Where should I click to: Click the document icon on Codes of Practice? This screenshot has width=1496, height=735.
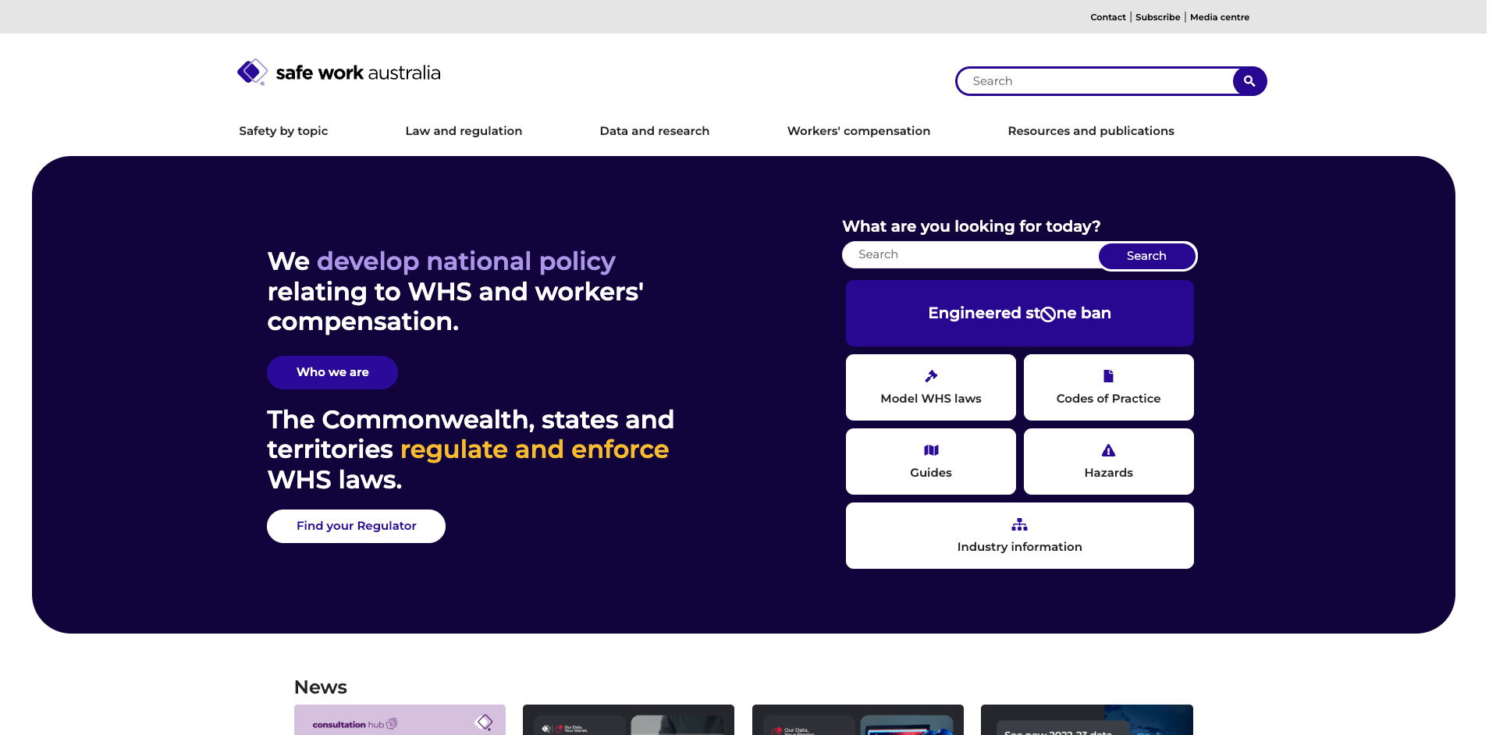click(1108, 376)
